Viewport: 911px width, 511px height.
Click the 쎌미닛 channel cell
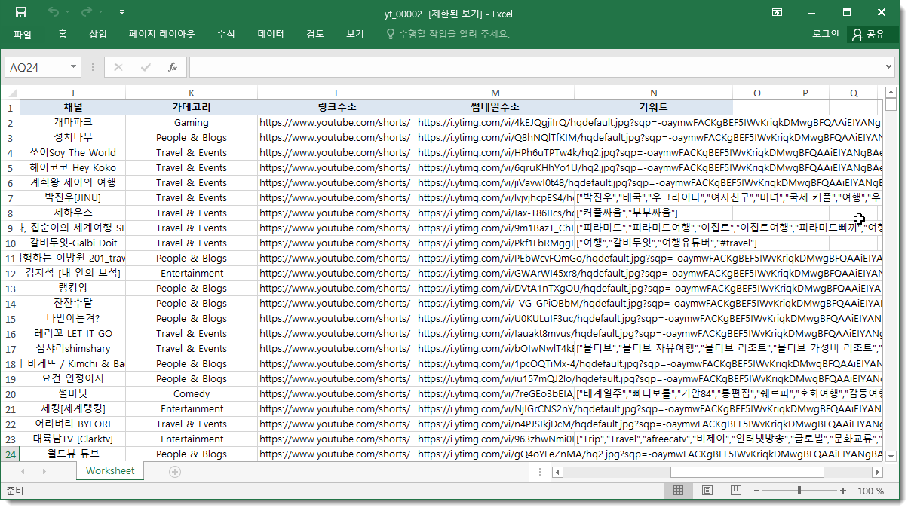[x=72, y=393]
